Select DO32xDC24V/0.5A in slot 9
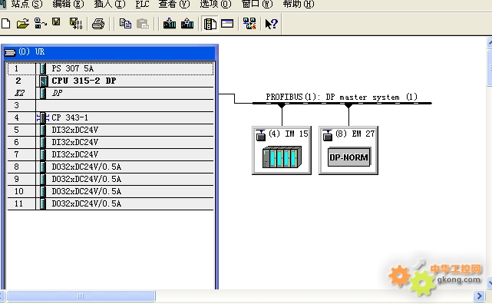The width and height of the screenshot is (492, 304). (111, 179)
